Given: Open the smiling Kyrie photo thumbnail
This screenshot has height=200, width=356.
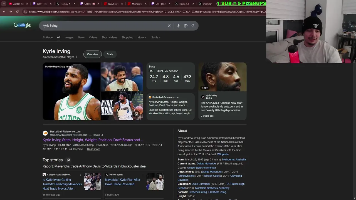Looking at the screenshot, I should (x=122, y=77).
